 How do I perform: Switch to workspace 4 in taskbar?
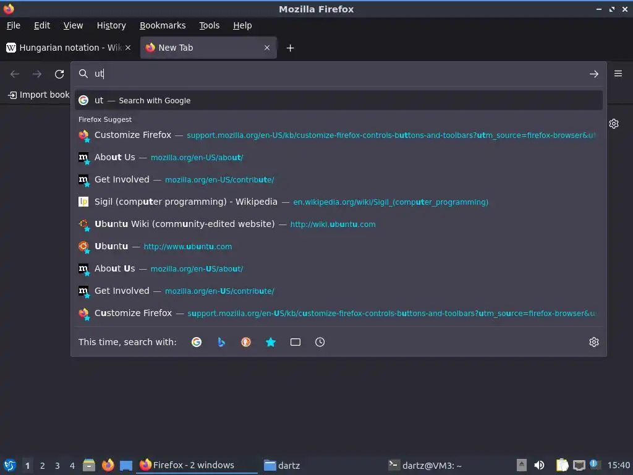tap(72, 466)
